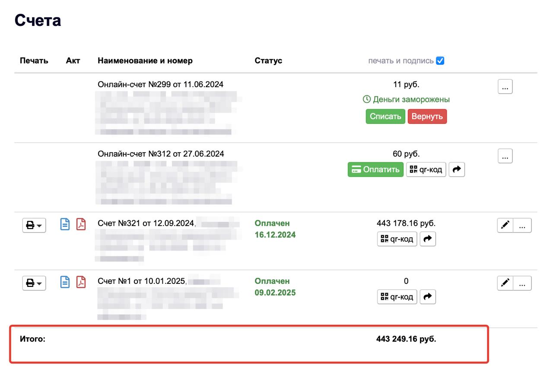Show qr-код for Счет №321
Screen dimensions: 553x371
[397, 239]
